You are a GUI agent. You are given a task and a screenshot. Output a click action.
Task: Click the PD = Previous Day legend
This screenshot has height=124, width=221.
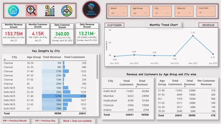45,121
